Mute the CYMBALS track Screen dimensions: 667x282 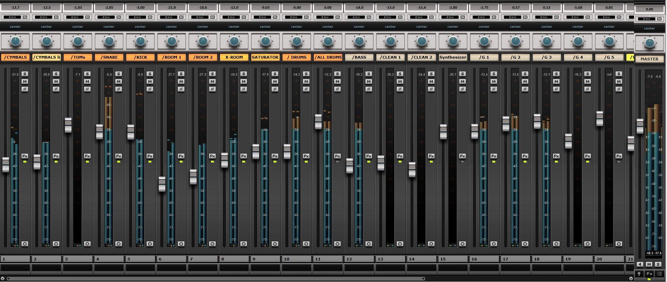(x=25, y=82)
